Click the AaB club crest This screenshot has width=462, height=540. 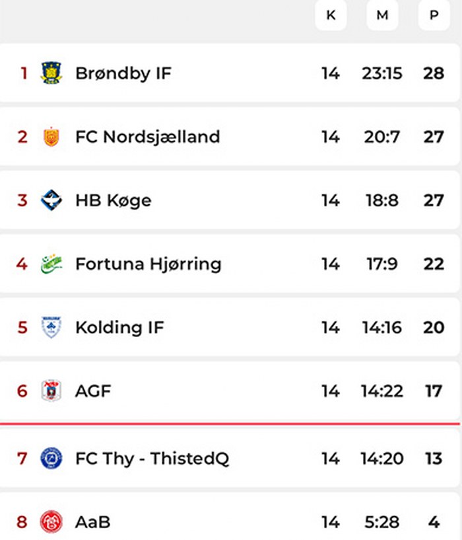tap(51, 521)
